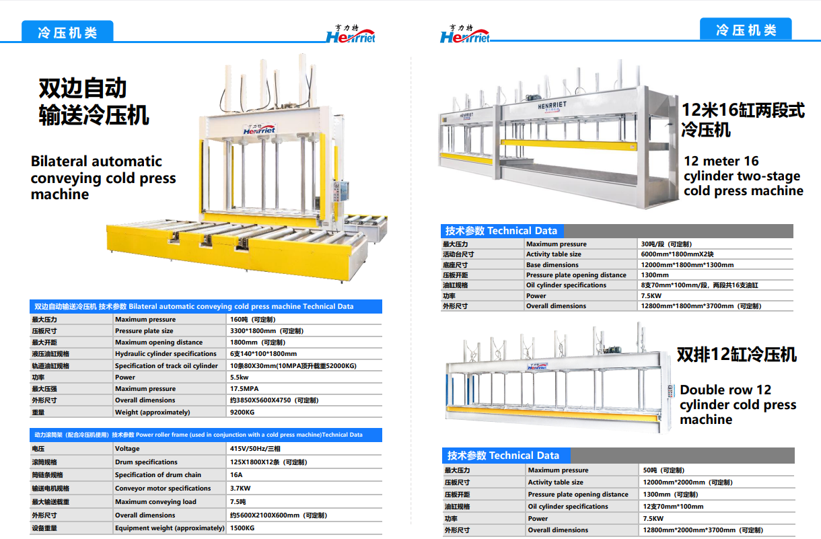Click the value 约3850X5600X4750（可定制）

[274, 400]
